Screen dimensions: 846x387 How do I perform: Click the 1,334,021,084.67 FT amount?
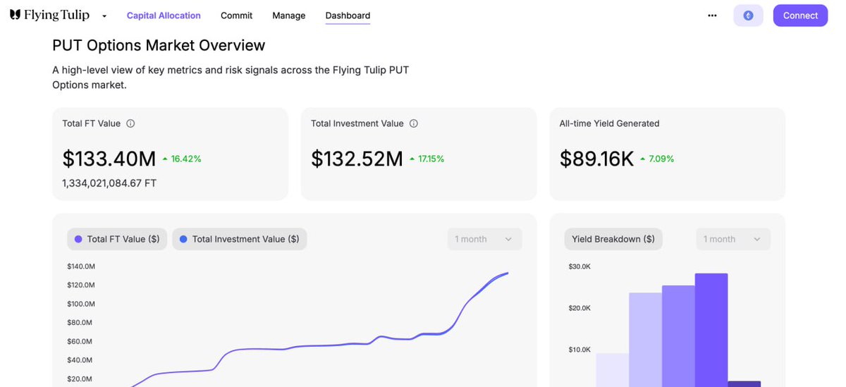tap(109, 183)
